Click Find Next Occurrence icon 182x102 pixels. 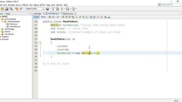[x=70, y=17]
